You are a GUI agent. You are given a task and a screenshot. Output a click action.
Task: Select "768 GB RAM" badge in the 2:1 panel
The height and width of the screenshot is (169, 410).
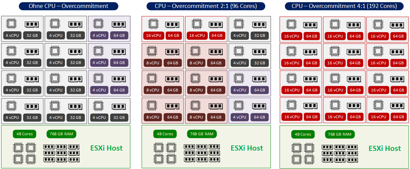202,134
